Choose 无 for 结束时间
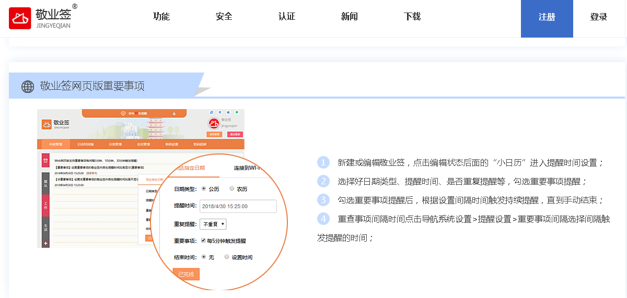627x298 pixels. 204,257
